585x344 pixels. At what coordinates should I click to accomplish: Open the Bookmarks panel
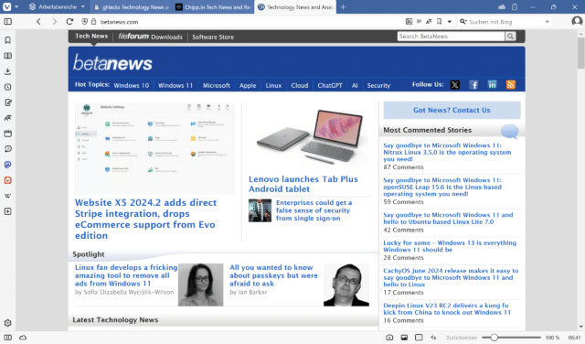pos(7,40)
